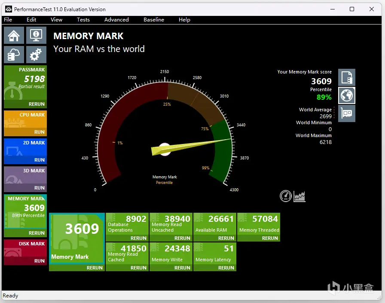This screenshot has width=385, height=303.
Task: Click the Database Operations 8902 tile
Action: tap(127, 224)
